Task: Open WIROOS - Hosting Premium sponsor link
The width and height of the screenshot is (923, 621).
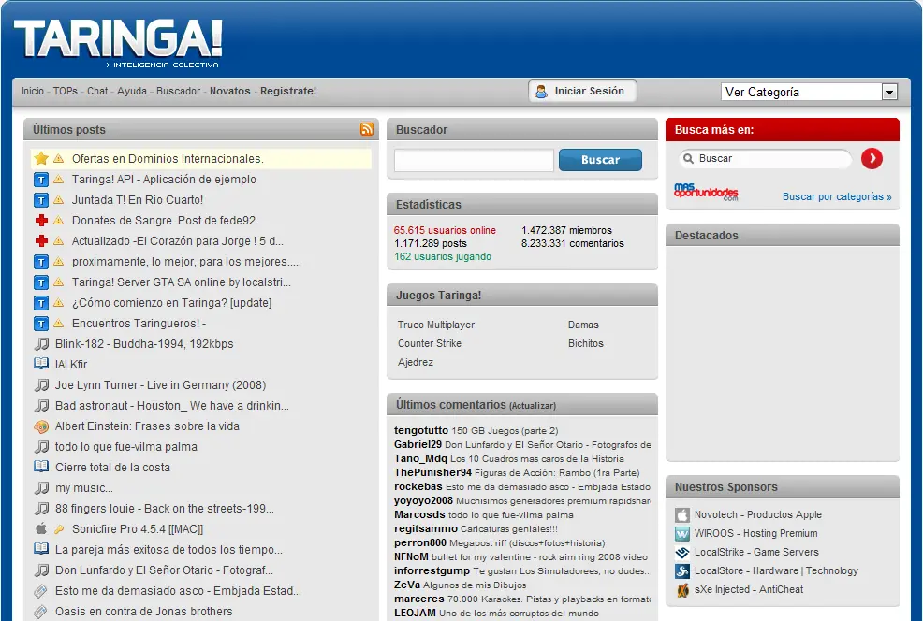Action: coord(755,533)
